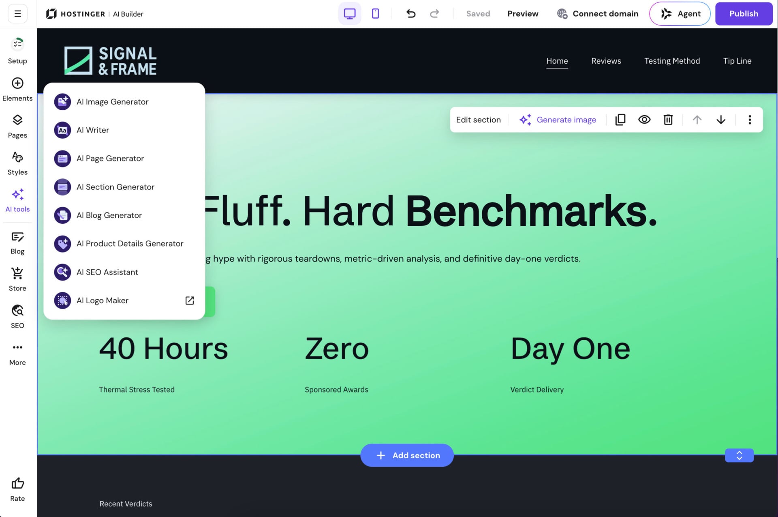The width and height of the screenshot is (778, 517).
Task: Choose AI Product Details Generator
Action: pyautogui.click(x=124, y=244)
